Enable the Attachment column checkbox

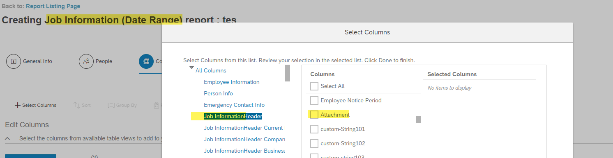tap(314, 115)
